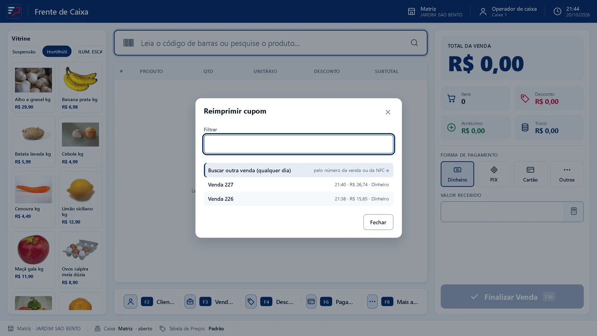Viewport: 597px width, 336px height.
Task: Click the app logo in header
Action: pos(14,11)
